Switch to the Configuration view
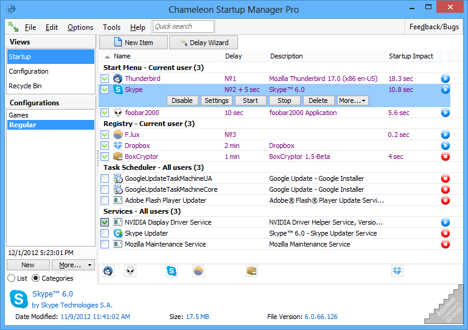This screenshot has height=330, width=468. pyautogui.click(x=51, y=71)
